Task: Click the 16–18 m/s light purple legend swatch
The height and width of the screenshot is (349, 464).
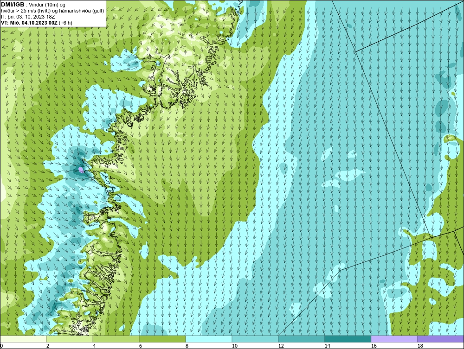Action: tap(394, 339)
